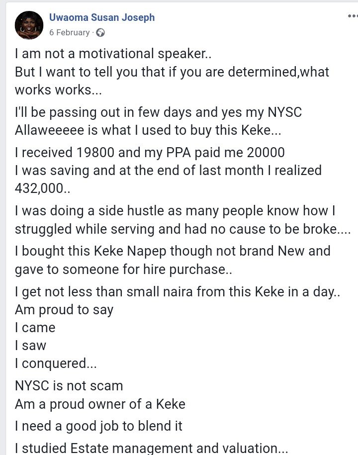Click the 'Am proud to say' line
358x455 pixels.
[x=64, y=310]
